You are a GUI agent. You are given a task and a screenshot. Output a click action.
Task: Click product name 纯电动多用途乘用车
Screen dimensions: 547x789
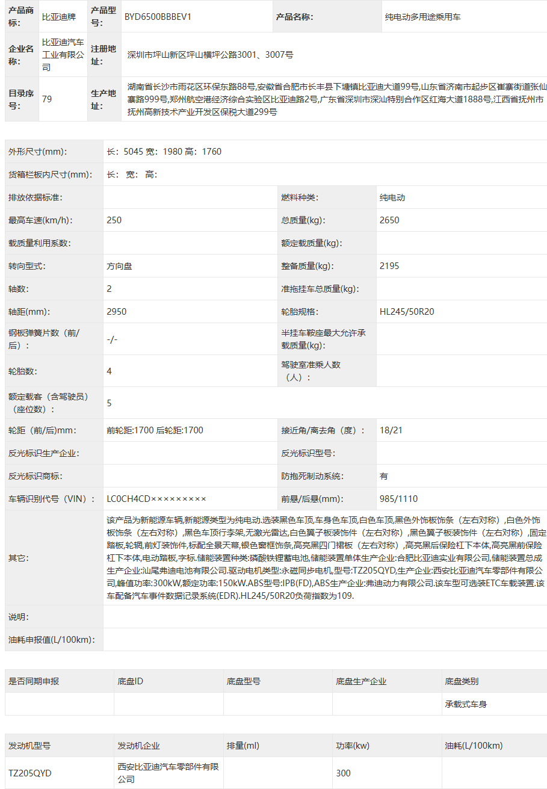click(x=423, y=17)
